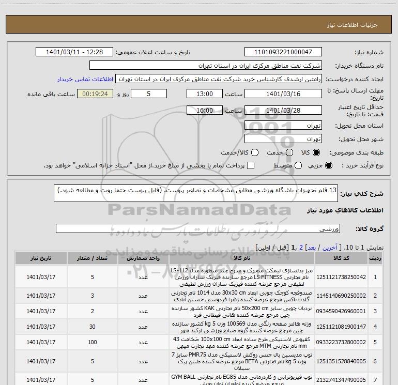Go to page 2 of items

301,248
